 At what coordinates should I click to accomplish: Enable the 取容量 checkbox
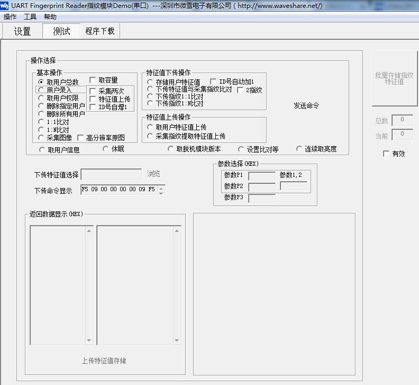[93, 80]
